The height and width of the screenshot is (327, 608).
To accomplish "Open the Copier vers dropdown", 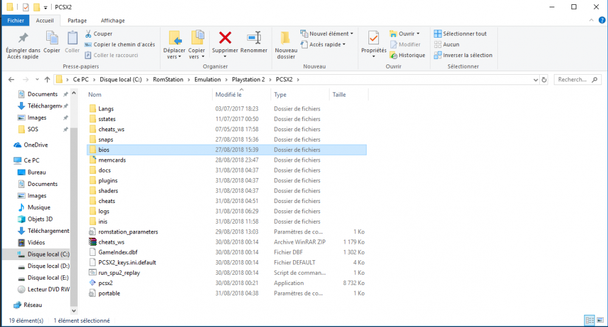I will (196, 54).
